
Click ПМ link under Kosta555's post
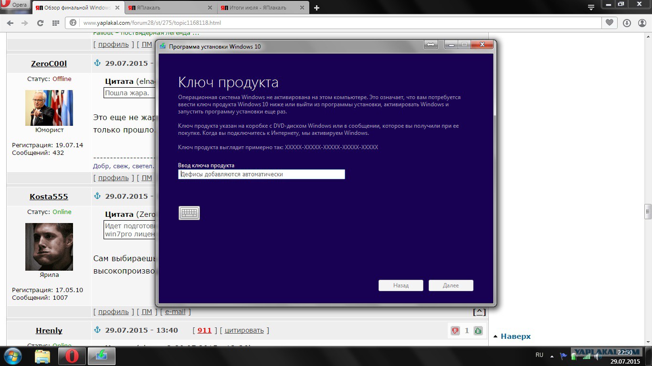[x=147, y=312]
